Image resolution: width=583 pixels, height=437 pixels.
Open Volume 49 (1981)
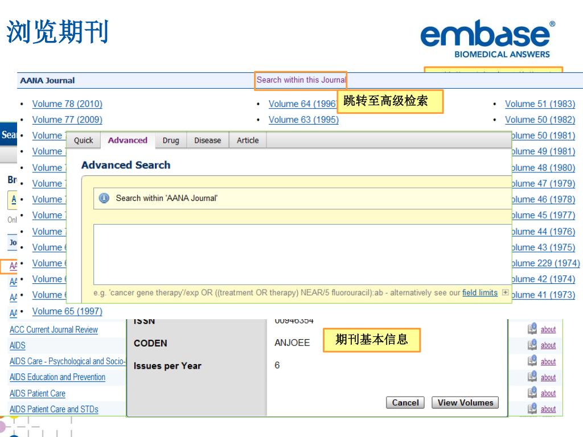point(543,151)
